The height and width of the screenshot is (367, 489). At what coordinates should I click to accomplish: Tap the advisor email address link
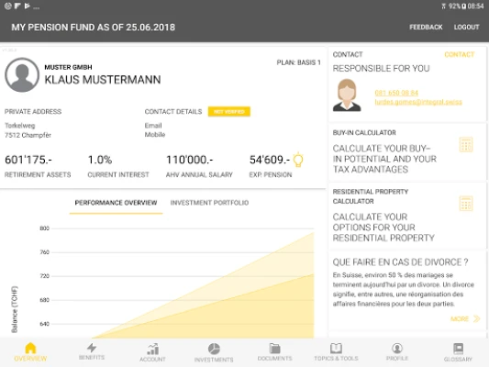[418, 102]
